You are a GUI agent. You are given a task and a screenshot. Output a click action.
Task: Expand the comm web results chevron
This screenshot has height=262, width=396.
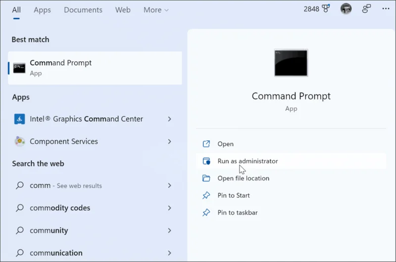(x=169, y=185)
